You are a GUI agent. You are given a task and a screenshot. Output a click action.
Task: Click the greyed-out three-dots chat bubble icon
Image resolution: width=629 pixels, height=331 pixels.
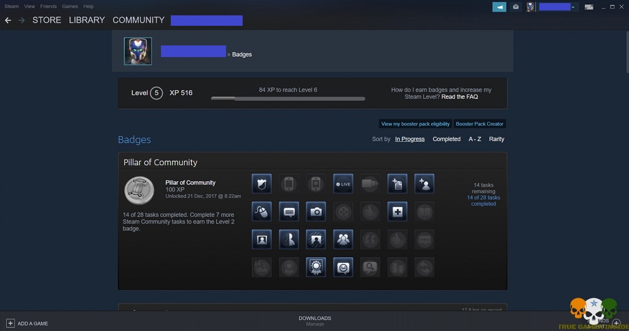[x=424, y=239]
